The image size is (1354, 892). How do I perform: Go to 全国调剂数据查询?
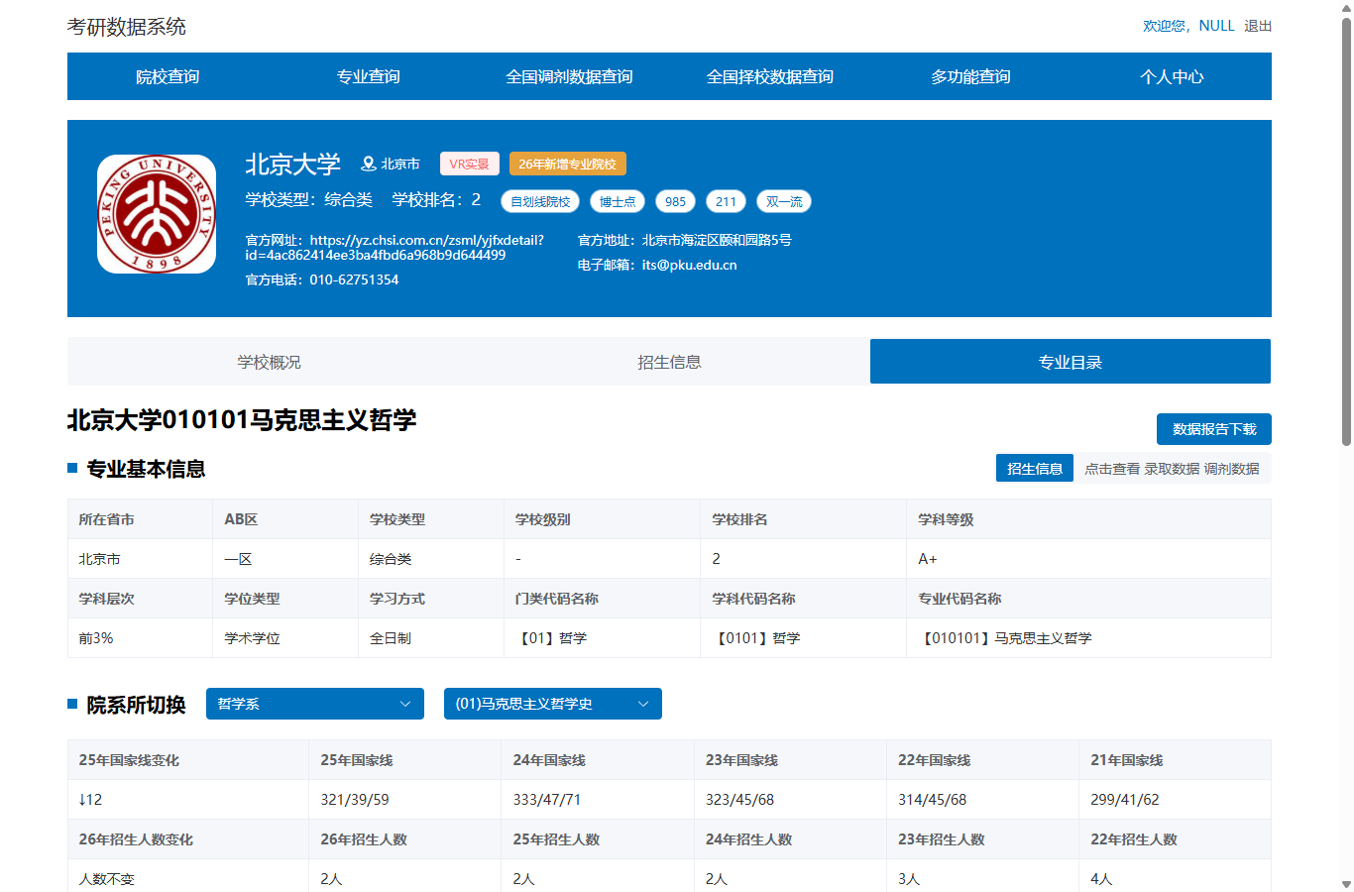click(569, 76)
